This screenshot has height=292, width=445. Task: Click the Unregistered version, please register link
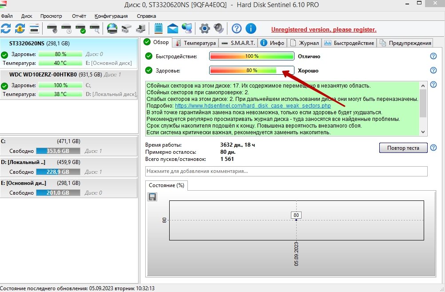click(324, 29)
